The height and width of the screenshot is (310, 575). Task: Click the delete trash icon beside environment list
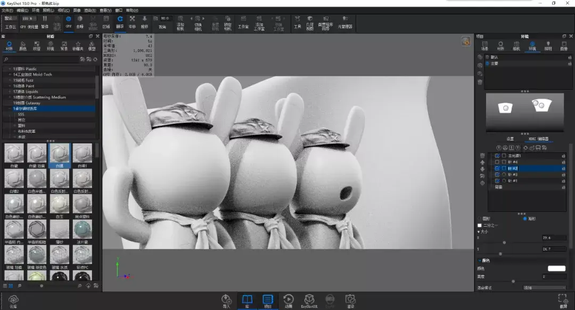[480, 82]
